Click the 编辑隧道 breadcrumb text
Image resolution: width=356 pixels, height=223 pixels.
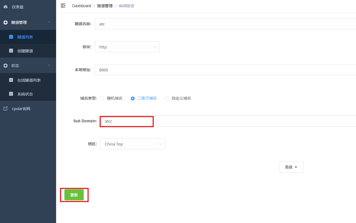(x=126, y=6)
